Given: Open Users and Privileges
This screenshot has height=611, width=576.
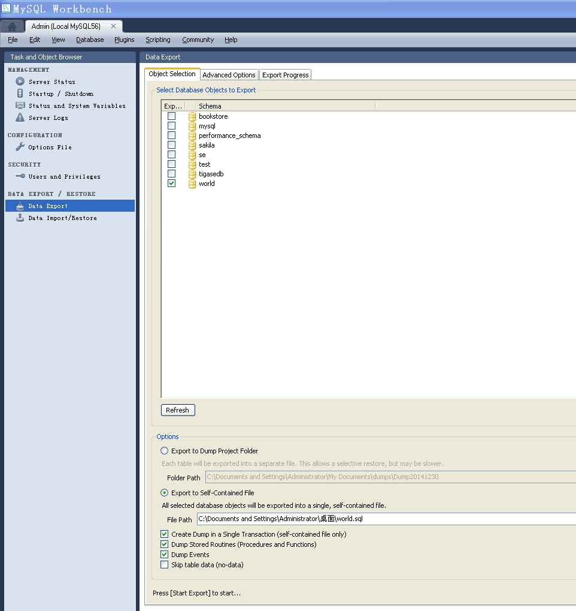Looking at the screenshot, I should tap(64, 176).
